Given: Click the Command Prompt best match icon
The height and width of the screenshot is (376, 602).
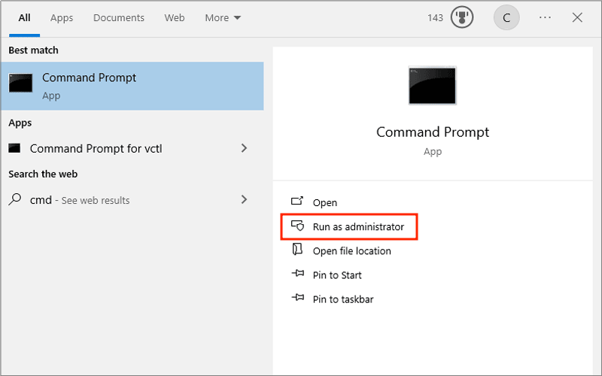Looking at the screenshot, I should tap(21, 83).
